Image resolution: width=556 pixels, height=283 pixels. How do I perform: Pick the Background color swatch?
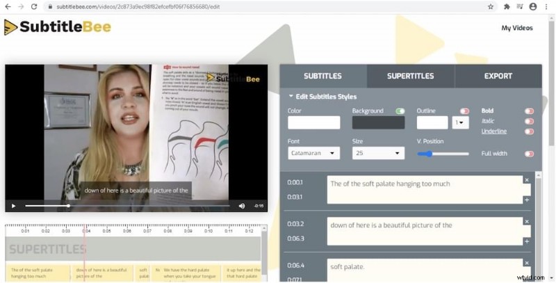pos(378,122)
